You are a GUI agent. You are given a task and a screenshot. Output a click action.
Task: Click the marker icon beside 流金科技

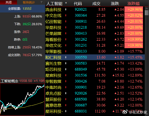pyautogui.click(x=66, y=9)
